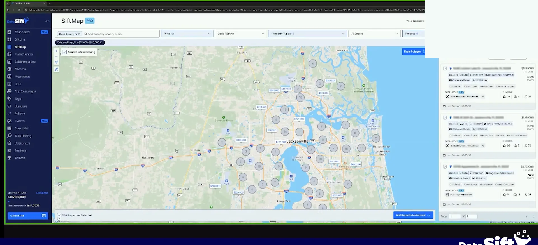Click the Statuses sidebar icon
The width and height of the screenshot is (538, 245).
pos(9,106)
